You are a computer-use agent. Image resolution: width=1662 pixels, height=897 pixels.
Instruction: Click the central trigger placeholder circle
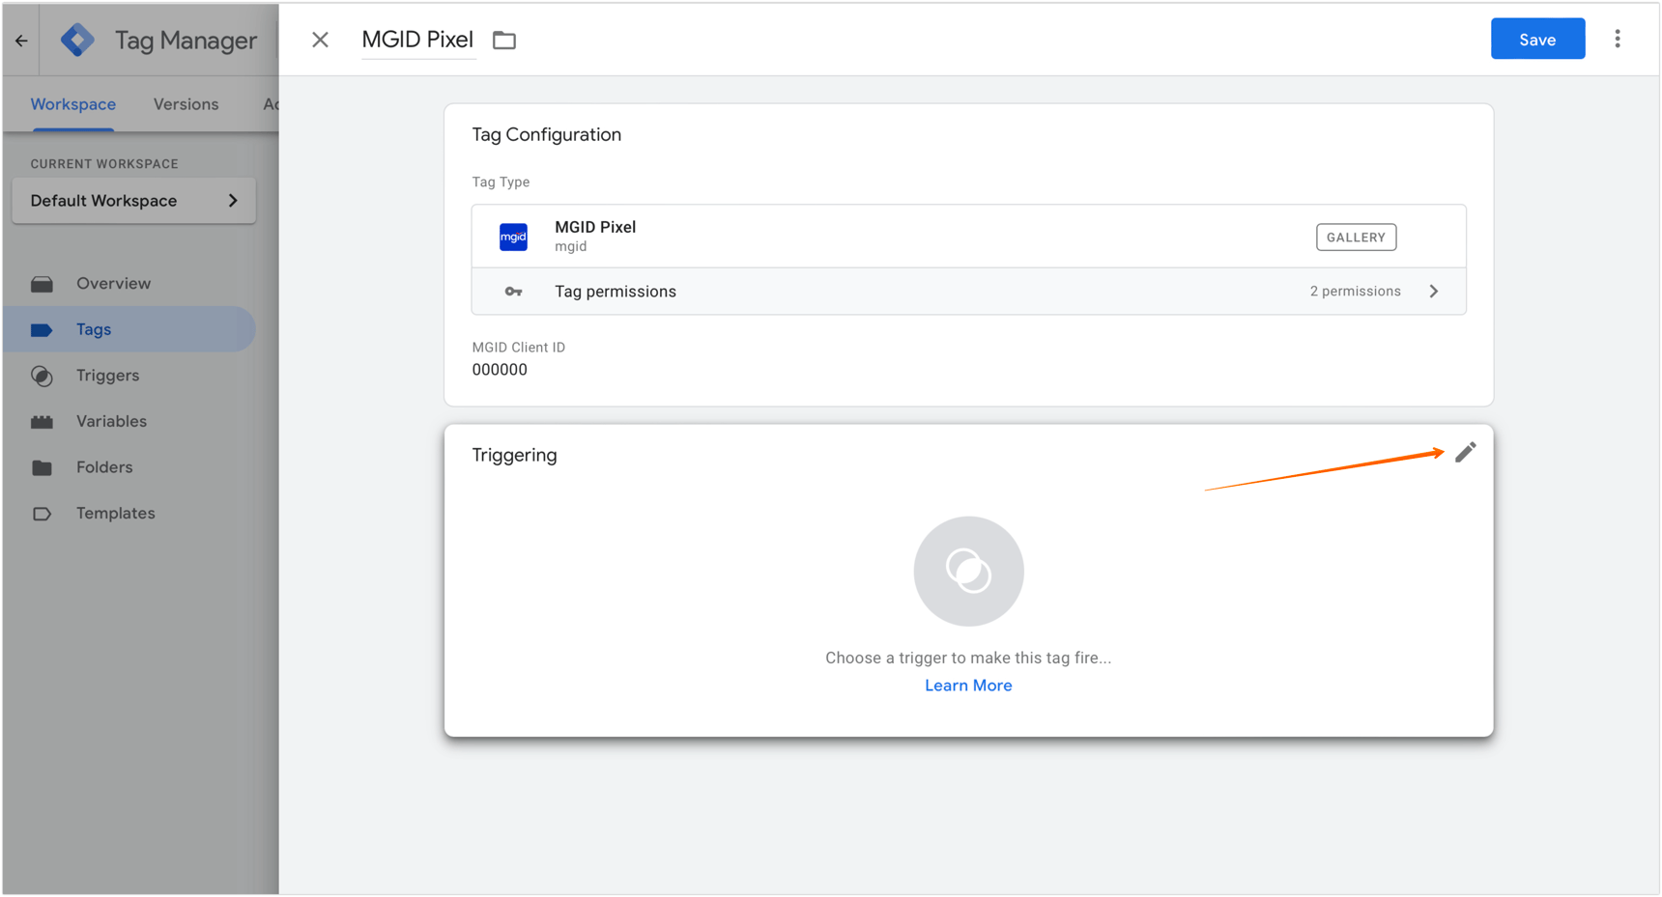click(x=968, y=571)
